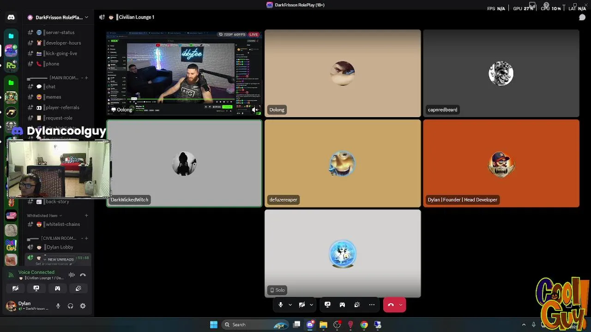Disconnect using the red hang-up button

(391, 305)
